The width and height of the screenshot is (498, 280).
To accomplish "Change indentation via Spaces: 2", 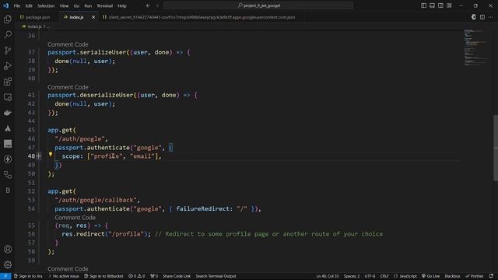I will click(x=352, y=276).
